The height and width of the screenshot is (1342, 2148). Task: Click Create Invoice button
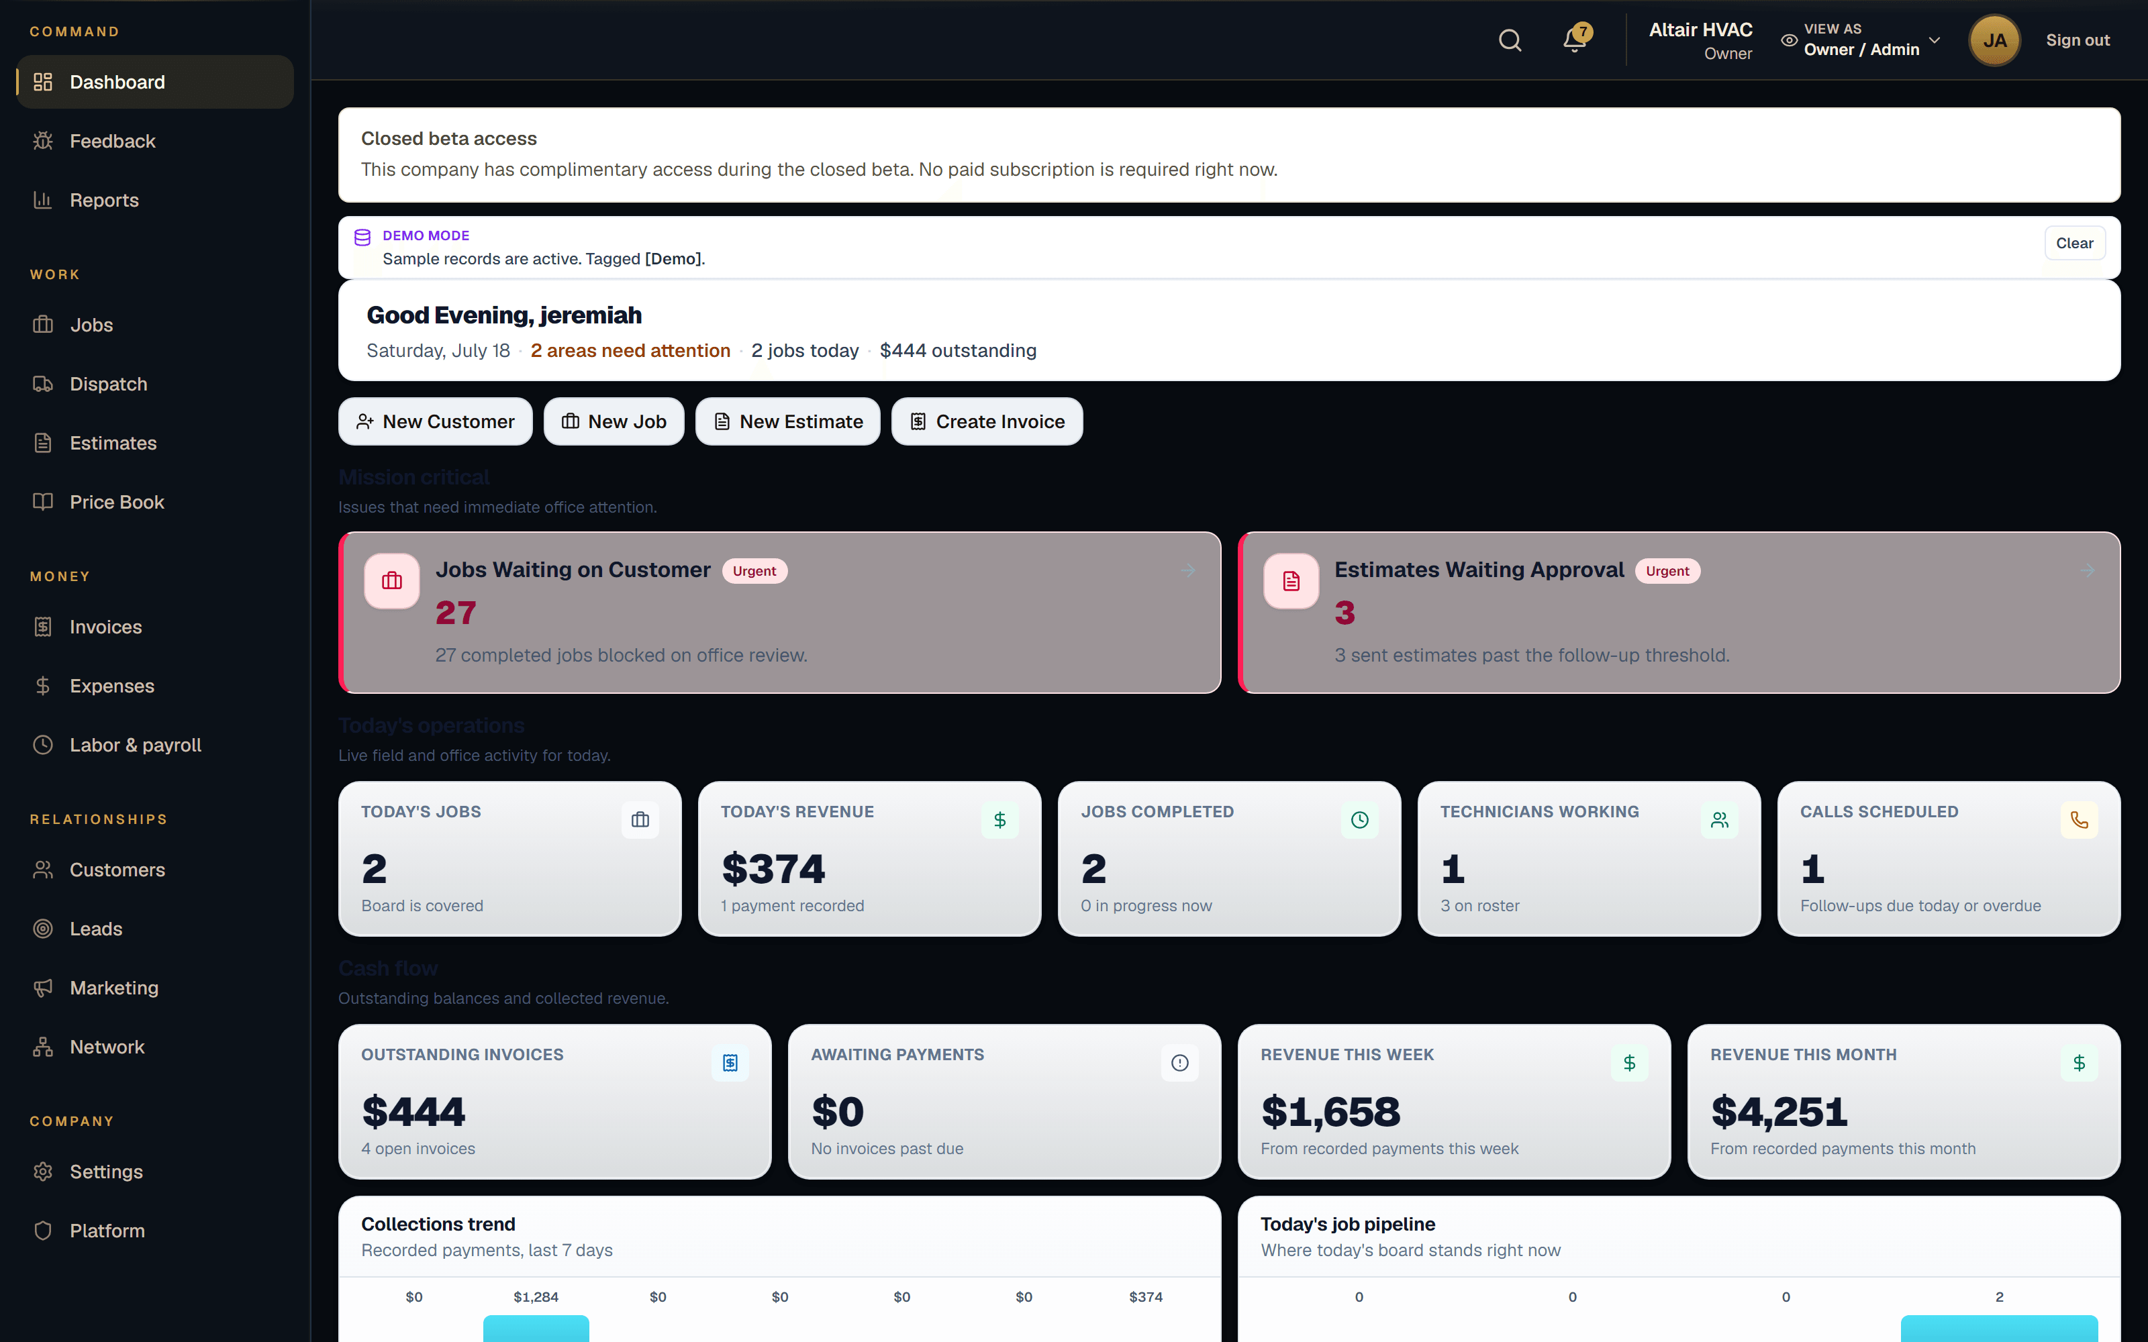987,421
